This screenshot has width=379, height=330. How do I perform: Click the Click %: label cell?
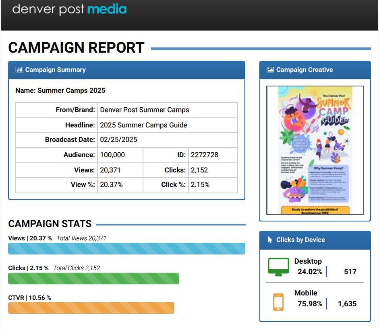[166, 185]
